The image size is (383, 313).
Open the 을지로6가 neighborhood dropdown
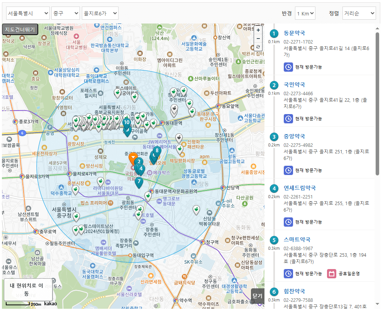[100, 13]
